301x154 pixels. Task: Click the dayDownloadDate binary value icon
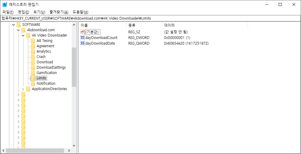(x=82, y=43)
